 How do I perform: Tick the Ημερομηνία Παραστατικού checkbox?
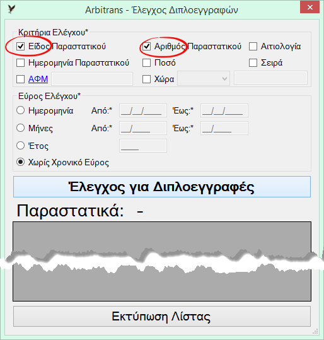[20, 63]
